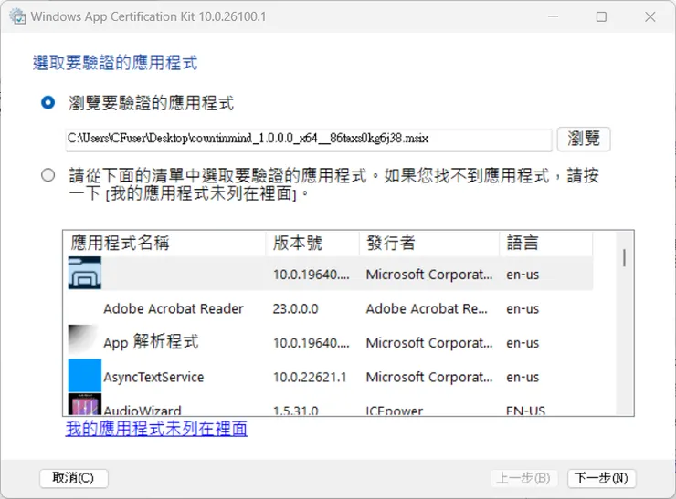This screenshot has width=676, height=499.
Task: Click the 語言 column header
Action: coord(545,243)
